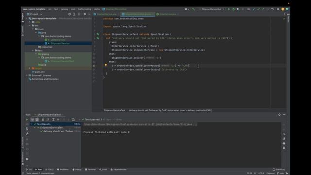Viewport: 311px width, 175px height.
Task: Click the trash/clear console icon
Action: (284, 148)
